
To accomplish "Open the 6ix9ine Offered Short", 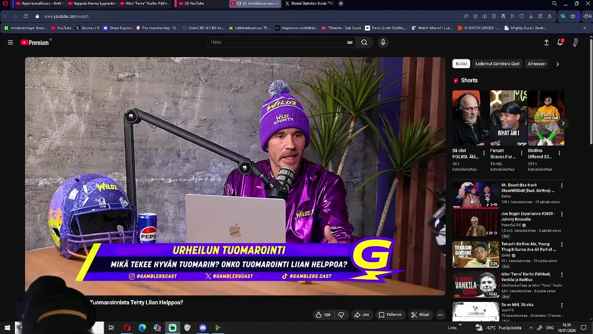I will click(546, 118).
